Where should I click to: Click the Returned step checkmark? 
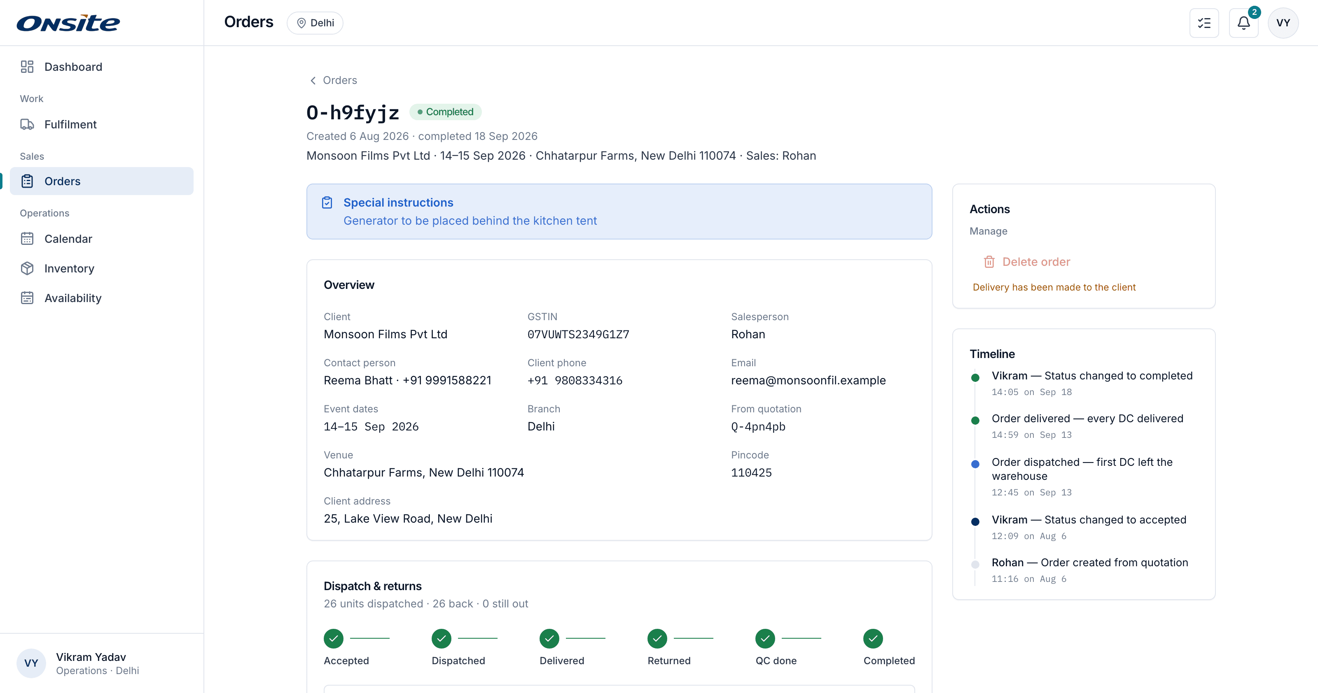click(657, 638)
